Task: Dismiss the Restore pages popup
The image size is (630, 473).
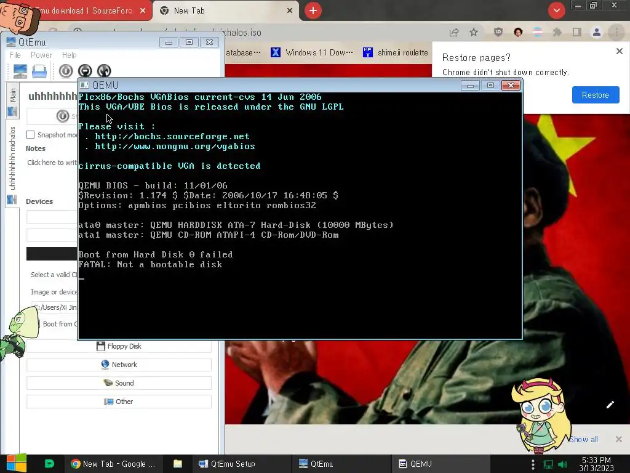Action: click(x=619, y=51)
